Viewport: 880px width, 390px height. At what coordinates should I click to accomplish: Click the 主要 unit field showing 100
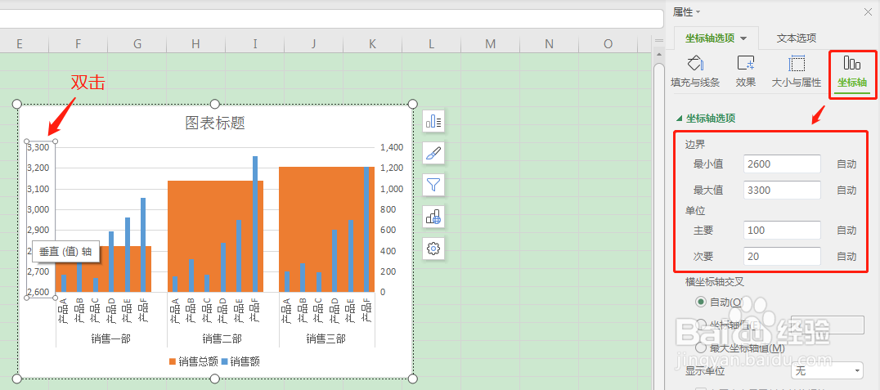coord(782,230)
